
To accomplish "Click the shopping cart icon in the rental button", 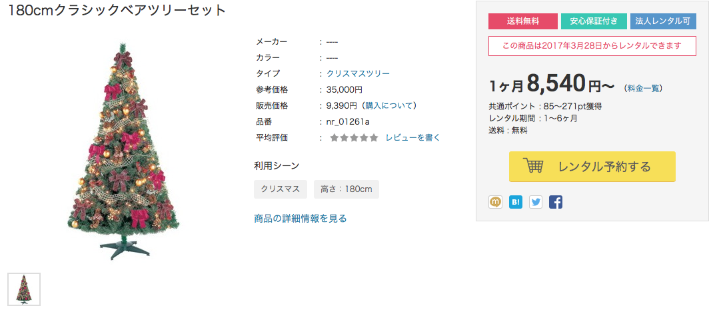I will (533, 166).
